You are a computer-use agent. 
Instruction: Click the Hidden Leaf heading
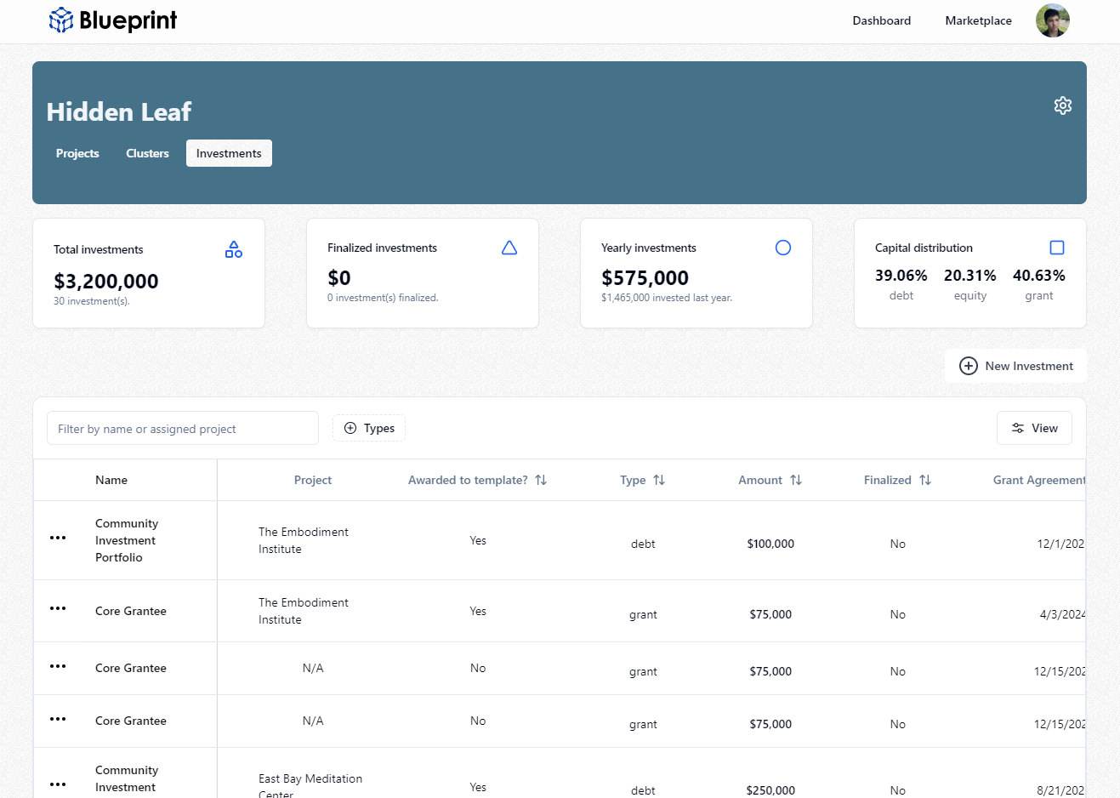pyautogui.click(x=119, y=111)
